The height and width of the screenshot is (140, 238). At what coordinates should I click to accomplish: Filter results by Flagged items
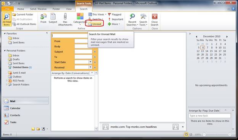(114, 14)
